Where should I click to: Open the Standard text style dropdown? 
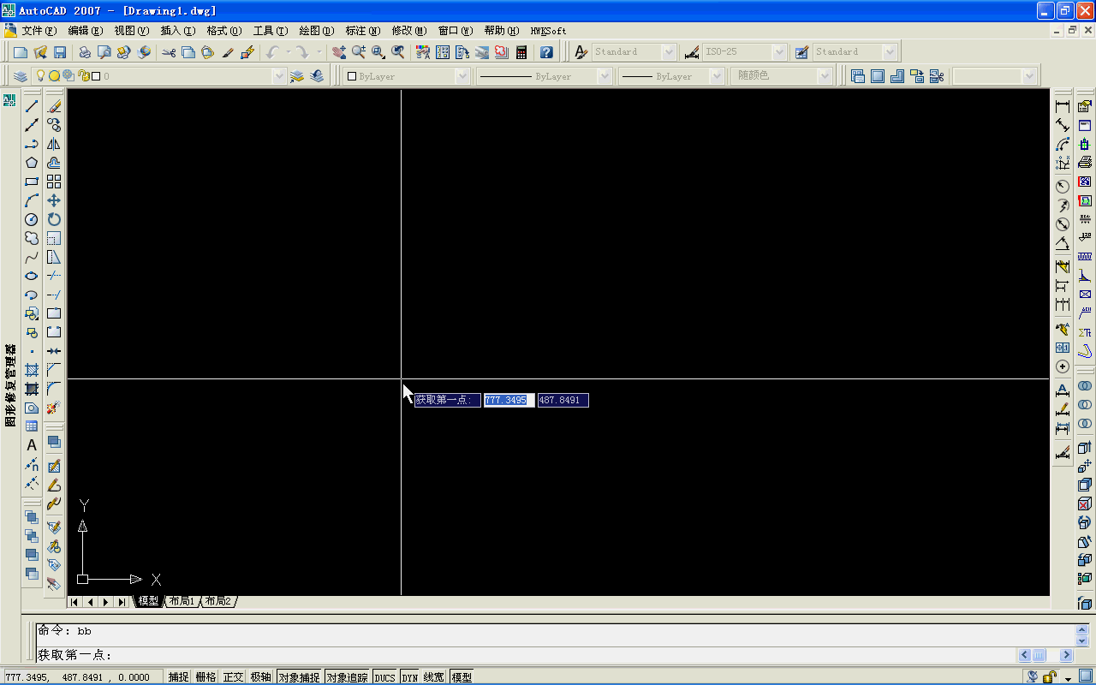pos(634,52)
